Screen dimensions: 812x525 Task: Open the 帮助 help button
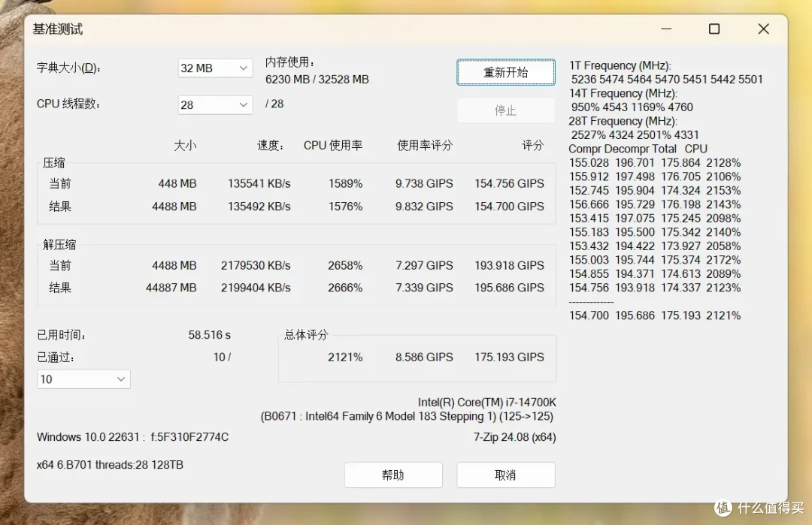[393, 475]
